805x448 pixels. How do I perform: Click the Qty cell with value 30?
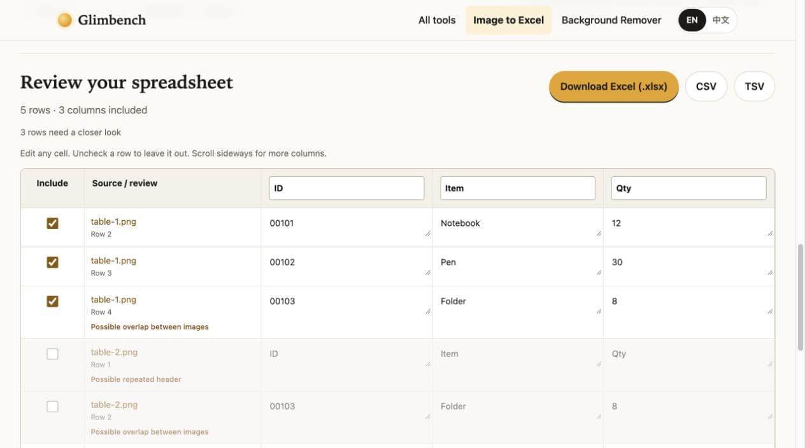pos(688,266)
